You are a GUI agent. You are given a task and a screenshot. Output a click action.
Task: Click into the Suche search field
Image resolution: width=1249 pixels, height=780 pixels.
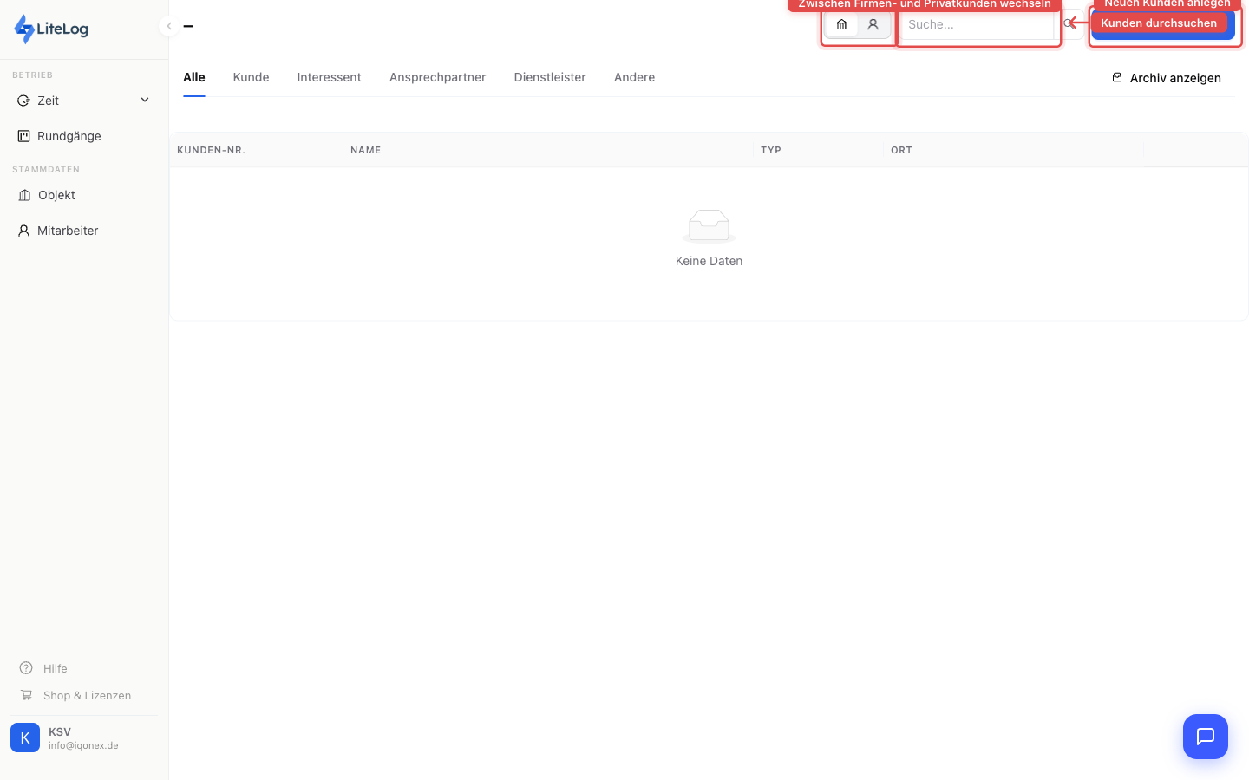[976, 25]
